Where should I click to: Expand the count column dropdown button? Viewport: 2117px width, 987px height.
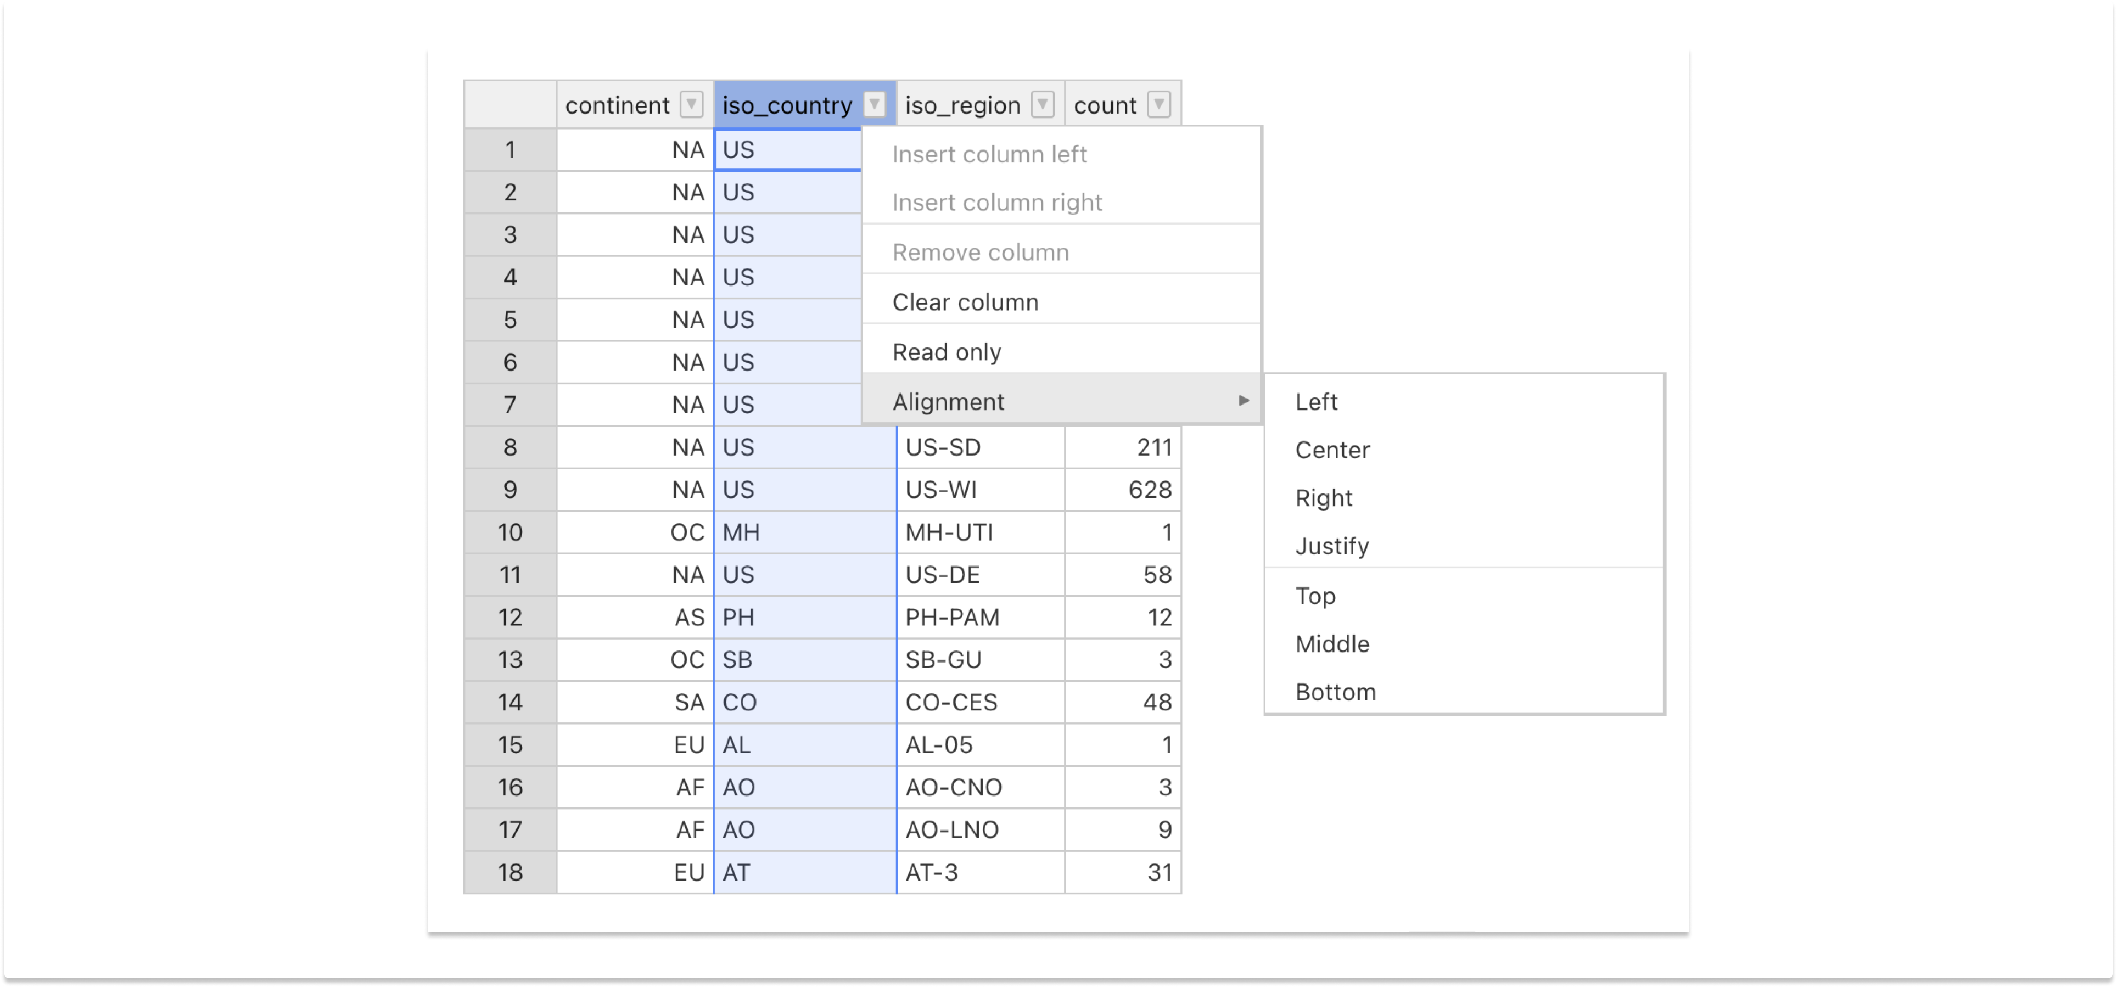tap(1159, 104)
